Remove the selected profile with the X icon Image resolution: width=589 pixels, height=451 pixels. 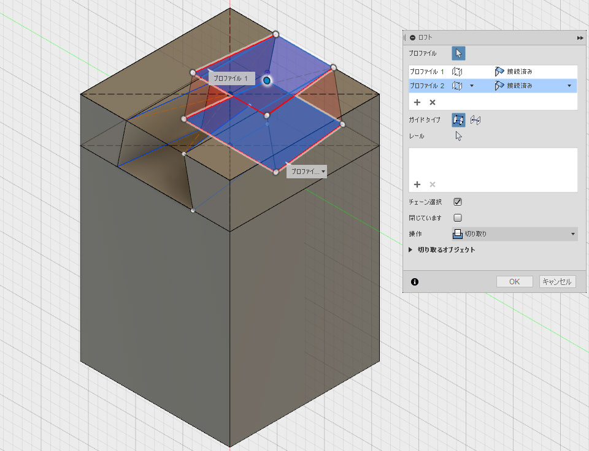(x=432, y=102)
